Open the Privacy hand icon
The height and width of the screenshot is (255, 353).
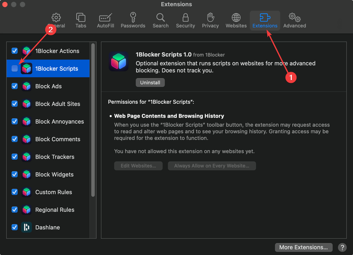click(210, 17)
